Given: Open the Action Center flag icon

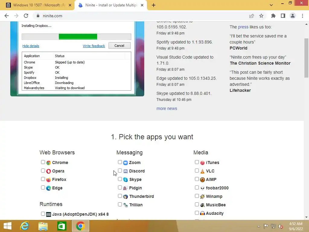Looking at the screenshot, I should [x=266, y=226].
